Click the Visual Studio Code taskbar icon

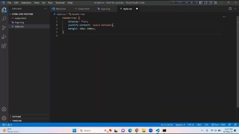pos(158,131)
